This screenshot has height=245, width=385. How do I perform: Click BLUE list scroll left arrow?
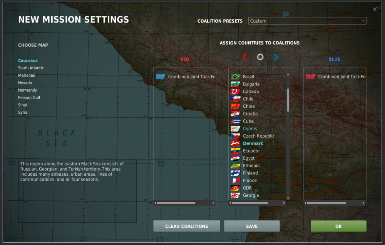305,203
